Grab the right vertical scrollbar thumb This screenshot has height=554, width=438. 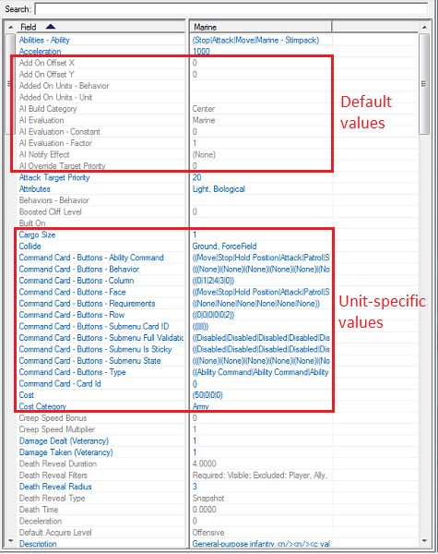pos(424,84)
